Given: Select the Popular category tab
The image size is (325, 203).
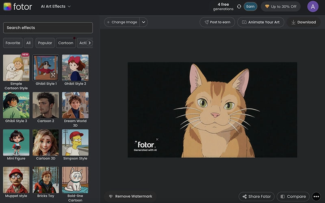Looking at the screenshot, I should click(45, 43).
